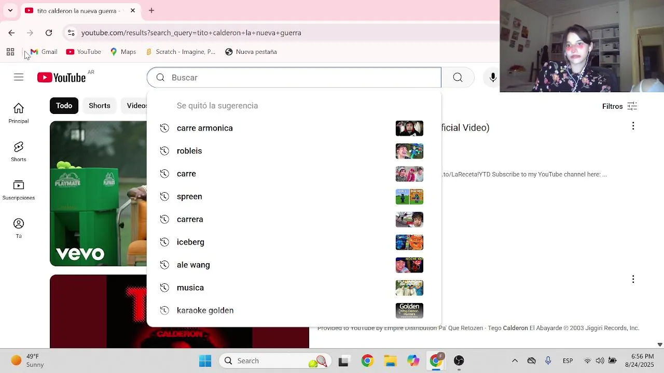Image resolution: width=664 pixels, height=373 pixels.
Task: Click history icon beside musica
Action: pyautogui.click(x=164, y=288)
